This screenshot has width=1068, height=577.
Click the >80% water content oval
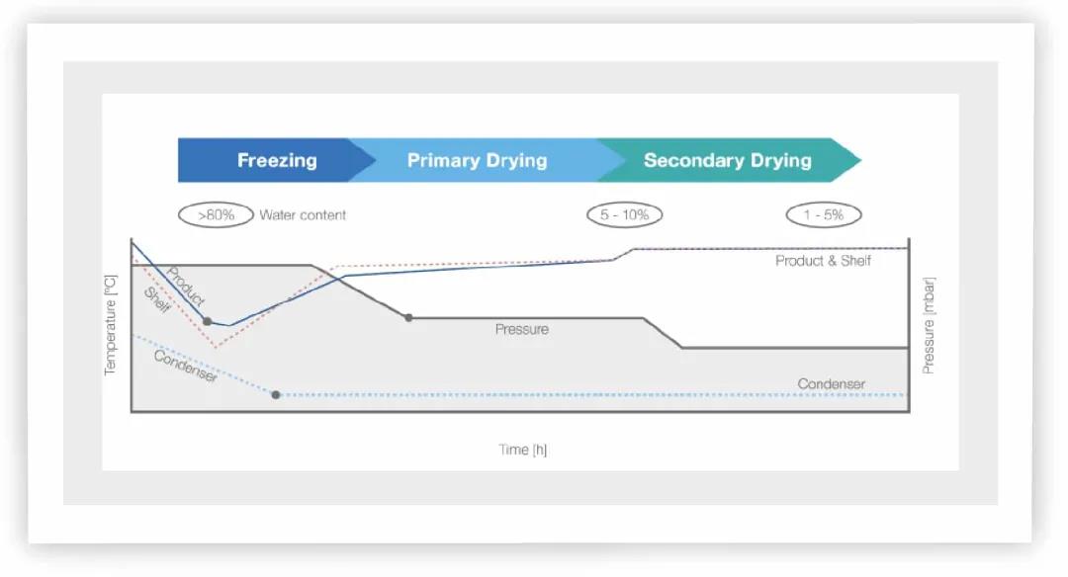tap(216, 214)
